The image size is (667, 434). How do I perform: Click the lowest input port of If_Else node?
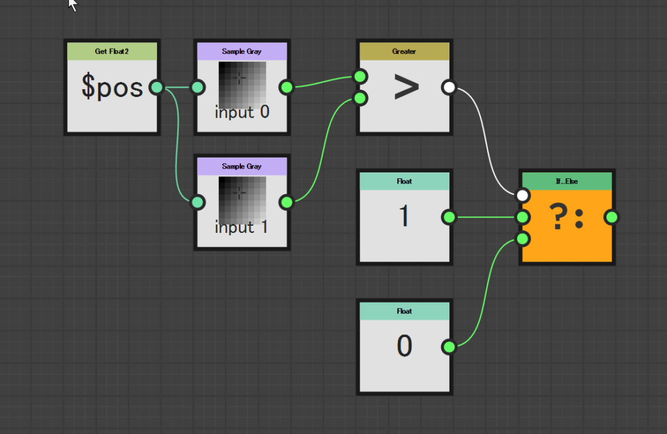(x=522, y=239)
